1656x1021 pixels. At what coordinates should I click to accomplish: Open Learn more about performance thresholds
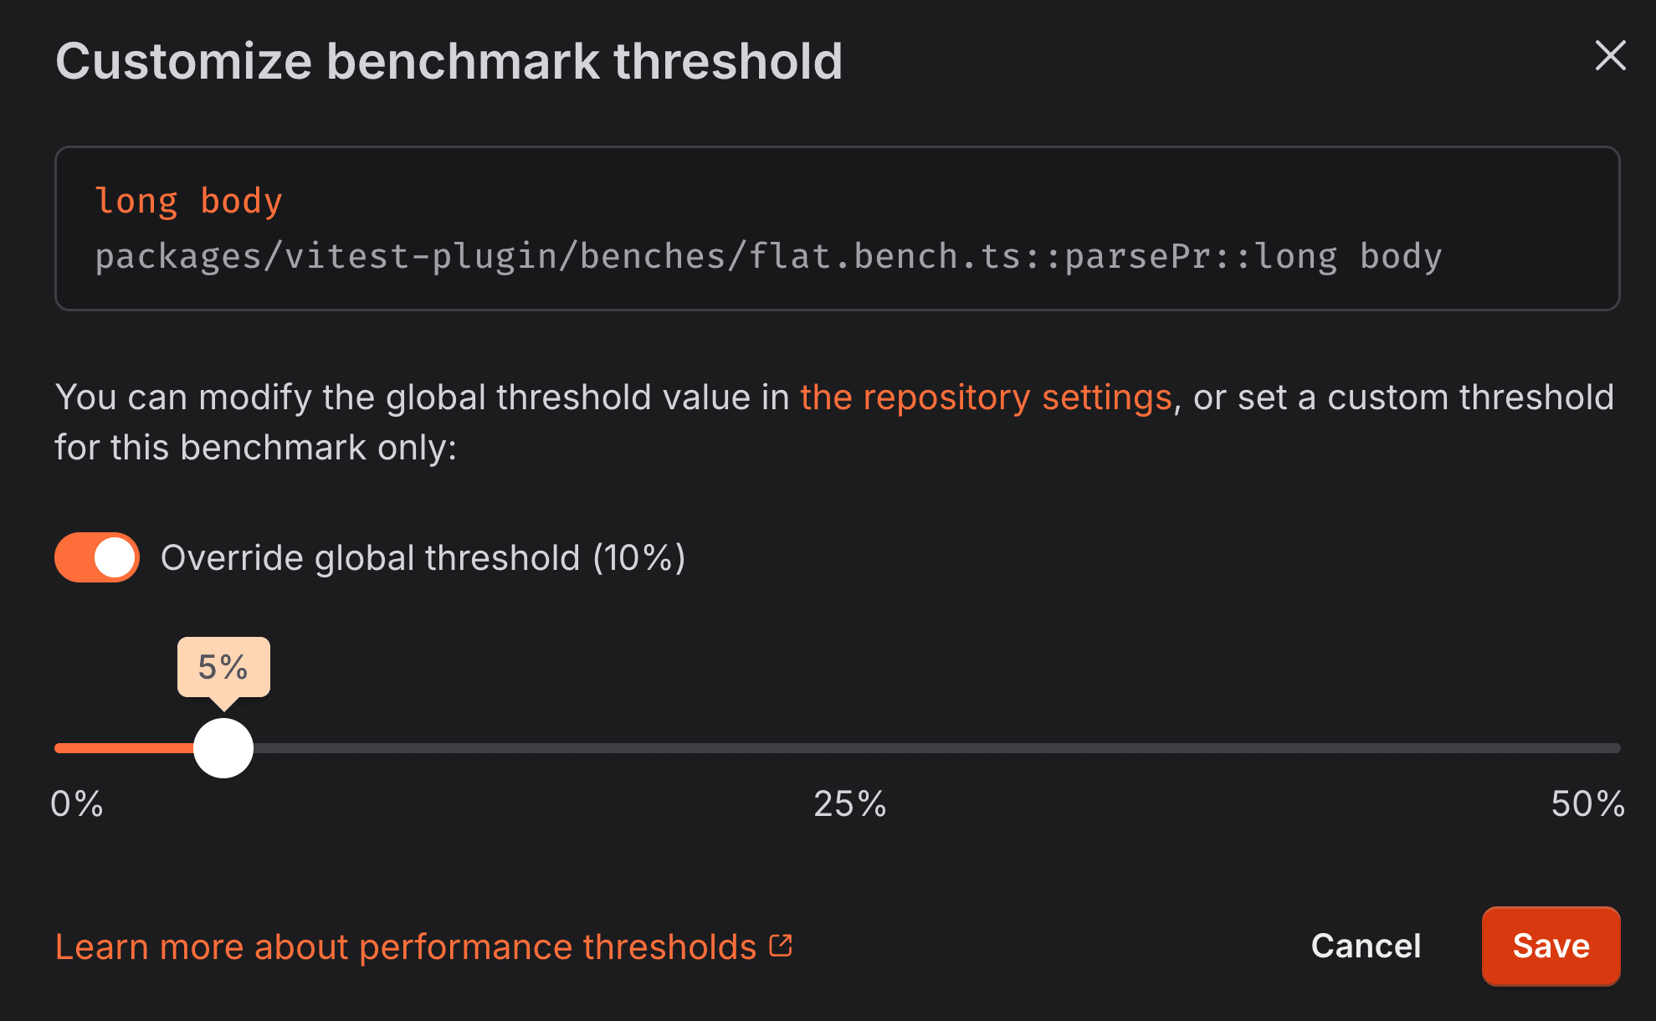pyautogui.click(x=405, y=946)
